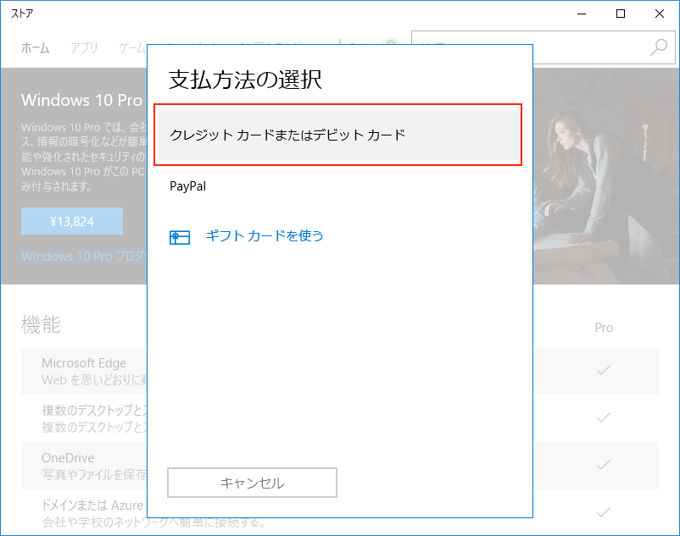Click the ギフト カードを使う link
680x536 pixels.
[x=265, y=236]
